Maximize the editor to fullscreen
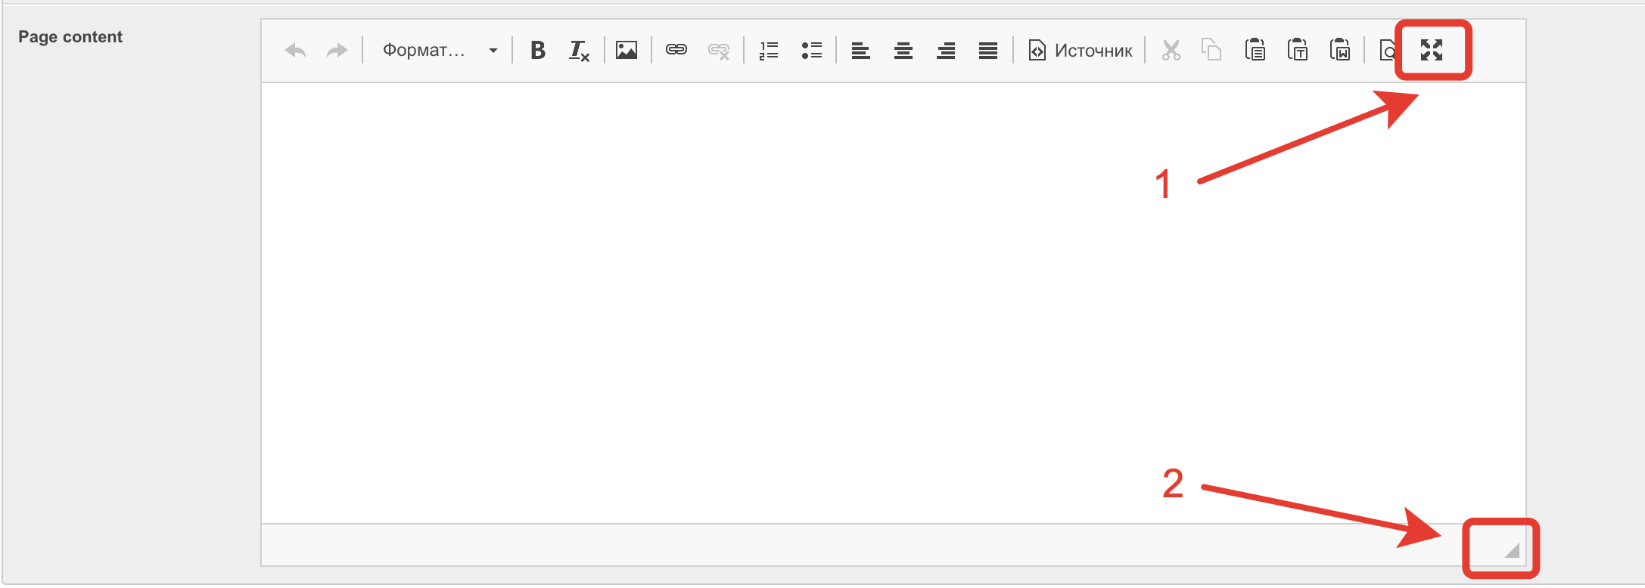 [x=1432, y=51]
